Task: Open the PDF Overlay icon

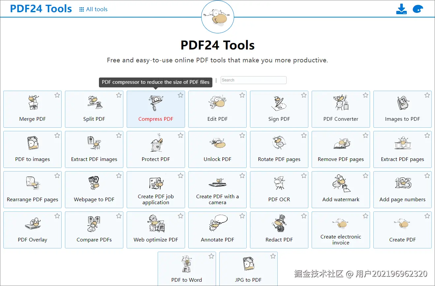Action: click(32, 224)
